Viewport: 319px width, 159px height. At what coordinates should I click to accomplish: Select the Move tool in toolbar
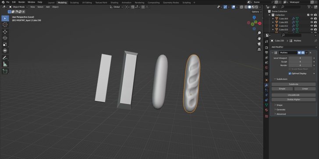click(x=5, y=31)
